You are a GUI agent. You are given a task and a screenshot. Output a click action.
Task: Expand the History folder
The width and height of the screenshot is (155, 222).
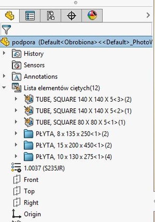point(4,53)
